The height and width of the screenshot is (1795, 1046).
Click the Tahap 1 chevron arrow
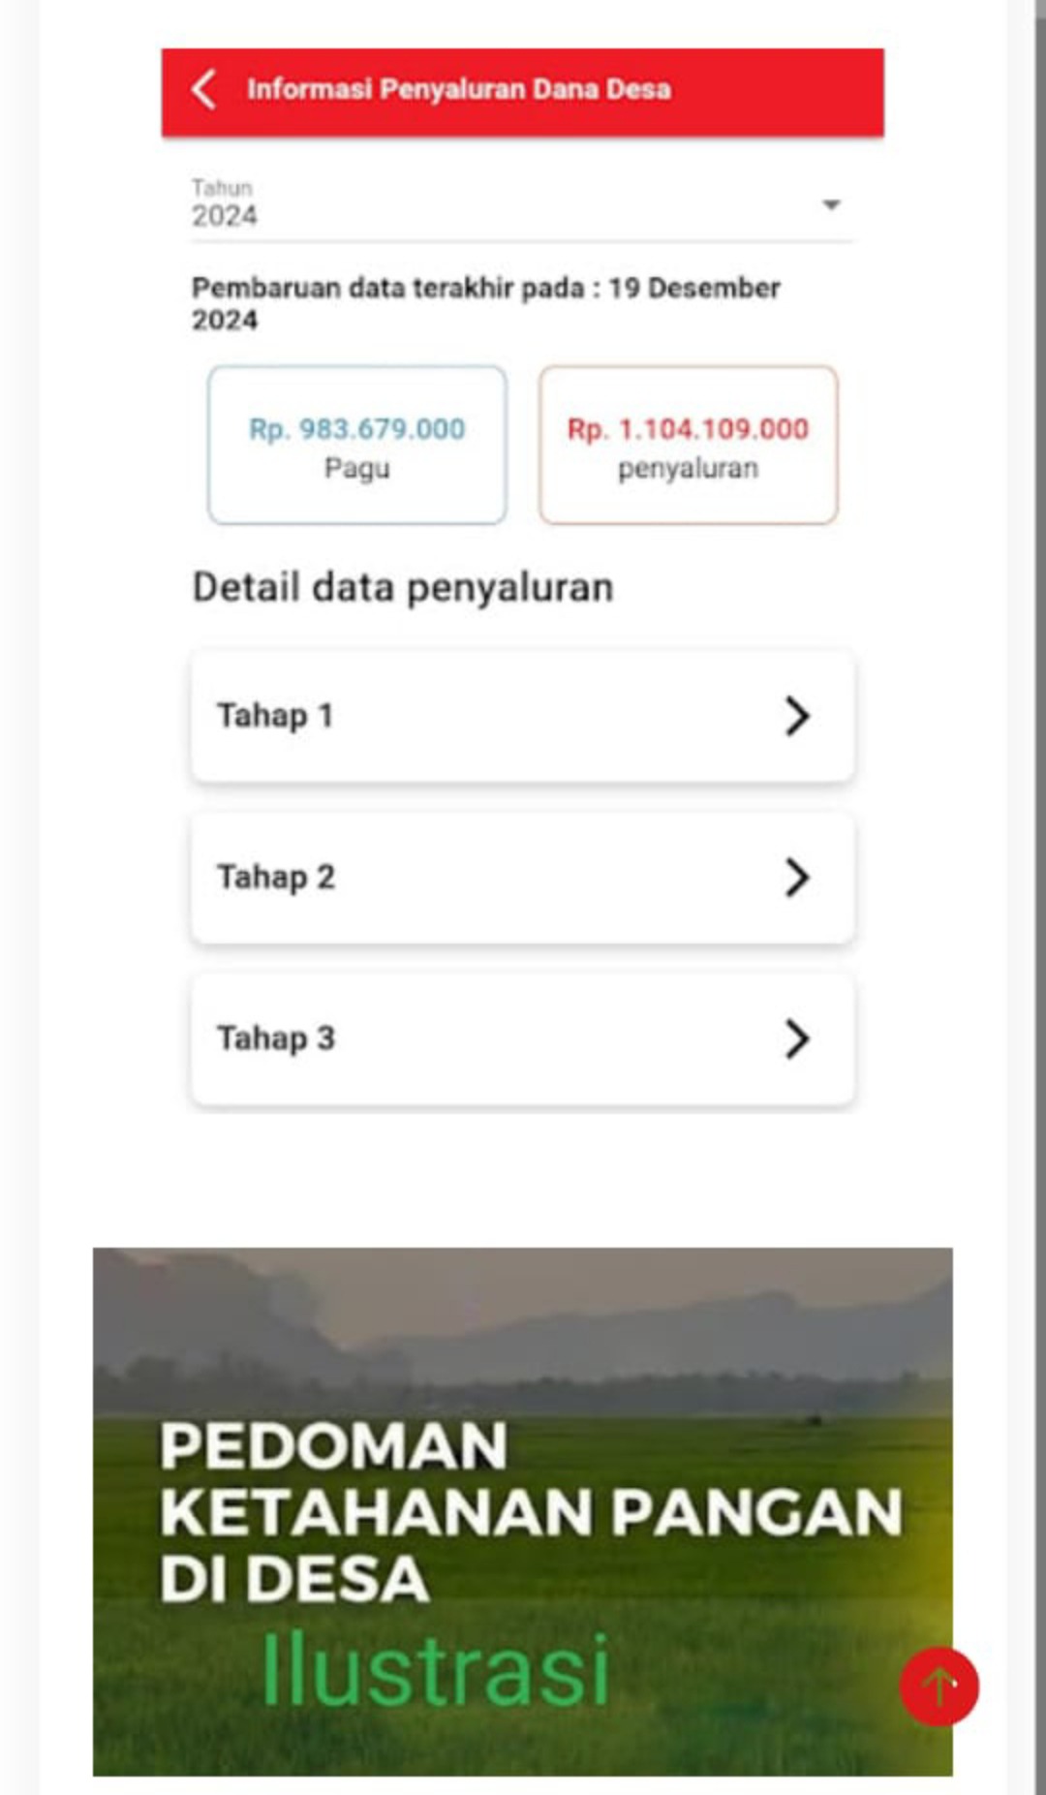coord(796,716)
